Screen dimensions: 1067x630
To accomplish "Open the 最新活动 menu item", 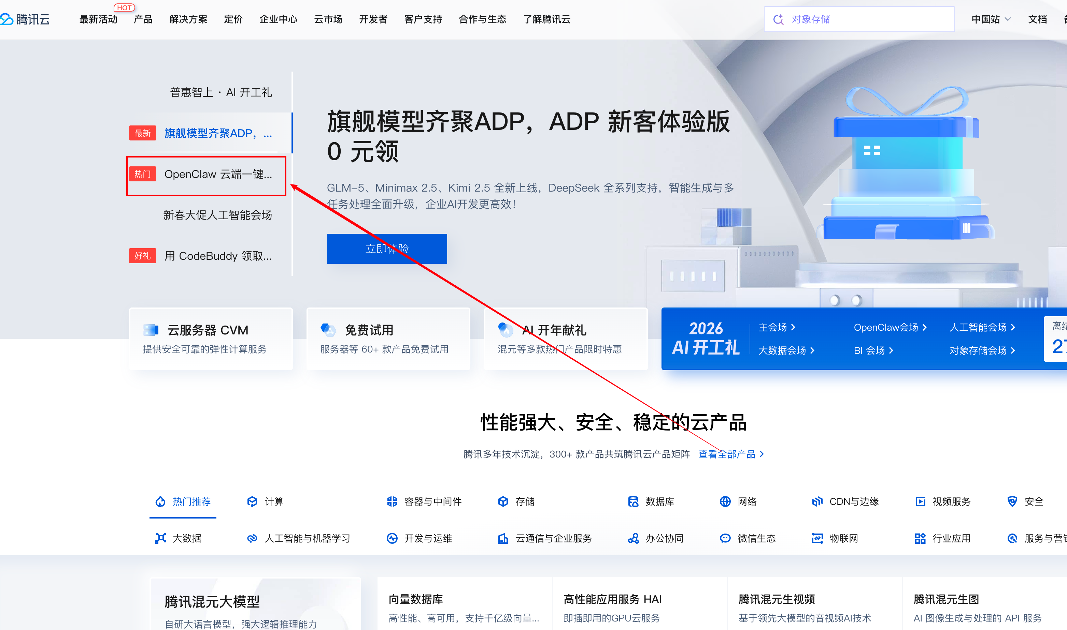I will (98, 19).
